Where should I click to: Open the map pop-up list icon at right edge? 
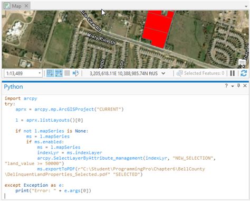pos(242,62)
